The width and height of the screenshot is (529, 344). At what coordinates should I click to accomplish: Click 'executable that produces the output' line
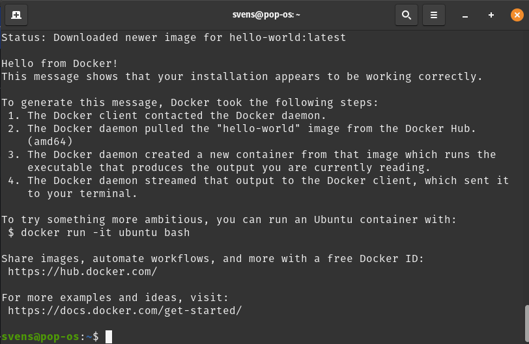tap(229, 168)
